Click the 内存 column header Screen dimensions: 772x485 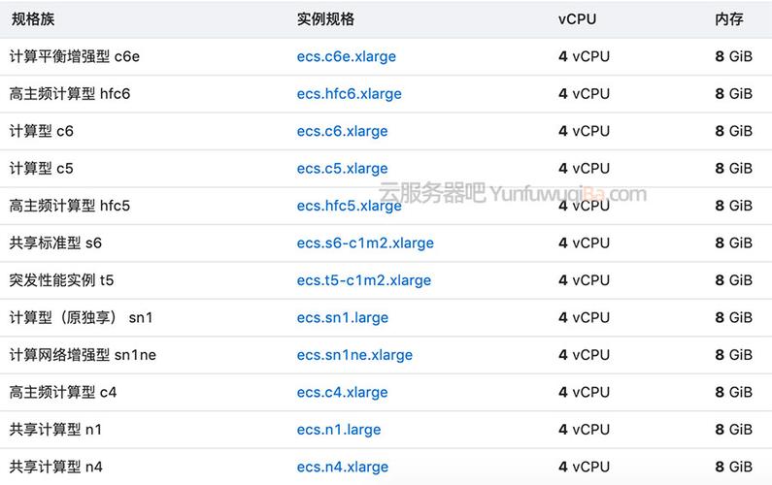729,19
